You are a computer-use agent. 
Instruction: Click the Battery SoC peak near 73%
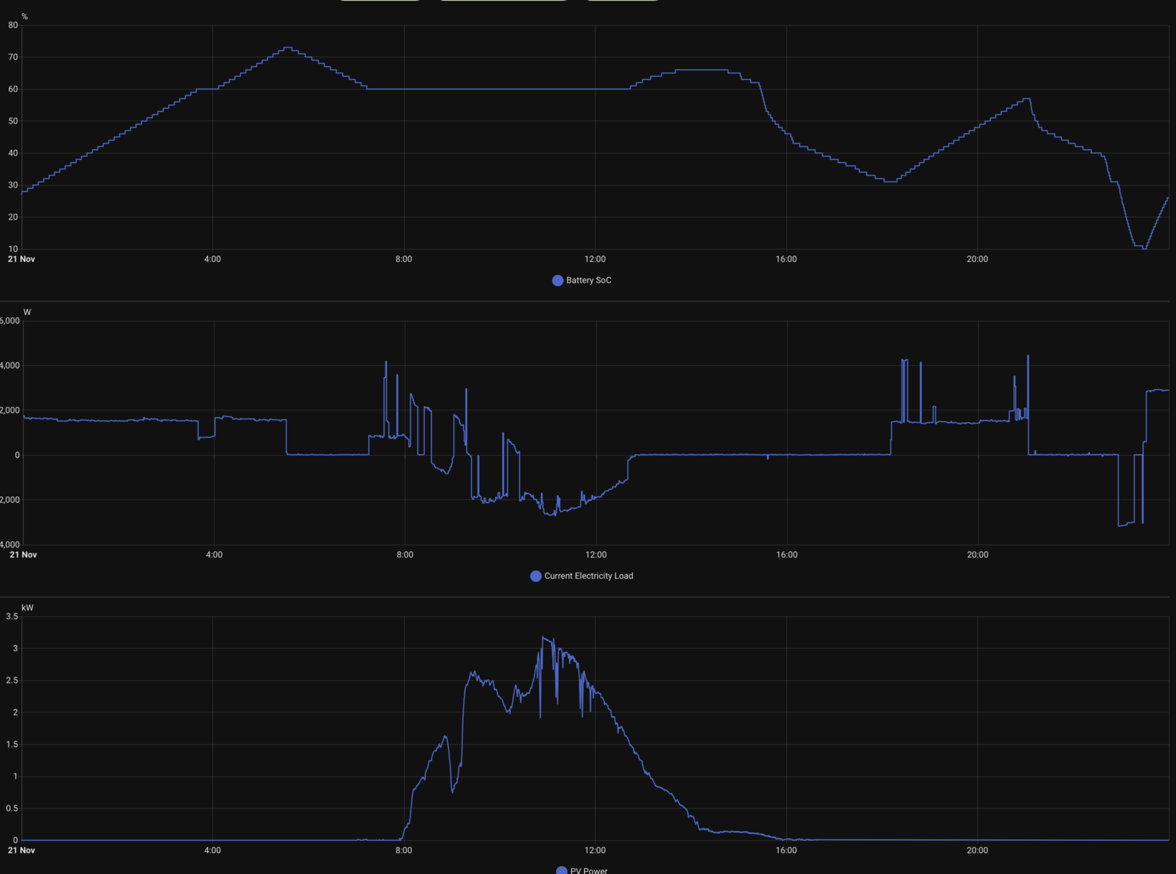tap(287, 48)
